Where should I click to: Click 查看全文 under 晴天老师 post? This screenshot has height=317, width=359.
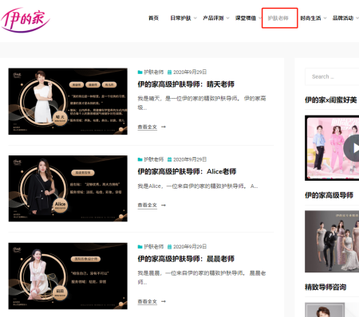coord(147,127)
